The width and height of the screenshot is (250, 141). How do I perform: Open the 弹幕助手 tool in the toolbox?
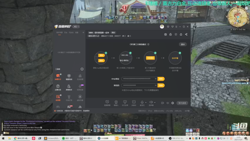click(x=58, y=77)
